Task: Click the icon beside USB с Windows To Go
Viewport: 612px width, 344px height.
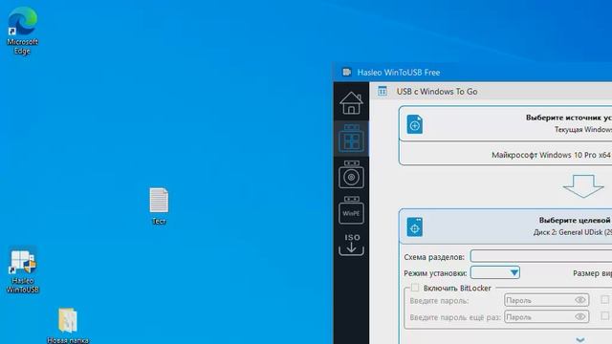Action: pos(382,92)
